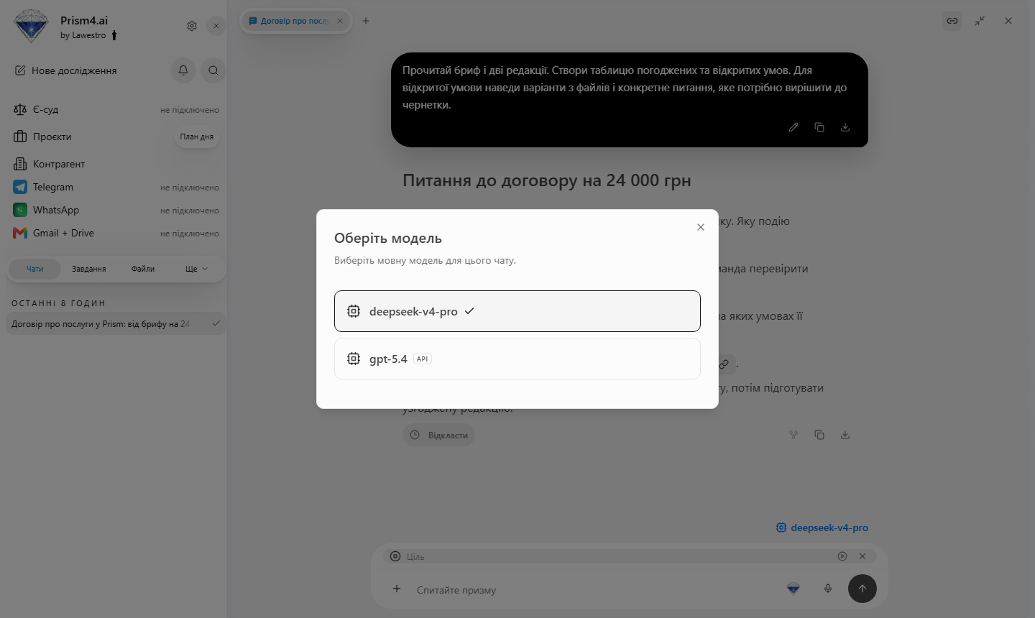Switch to the Завдання tab
Image resolution: width=1035 pixels, height=618 pixels.
coord(89,269)
